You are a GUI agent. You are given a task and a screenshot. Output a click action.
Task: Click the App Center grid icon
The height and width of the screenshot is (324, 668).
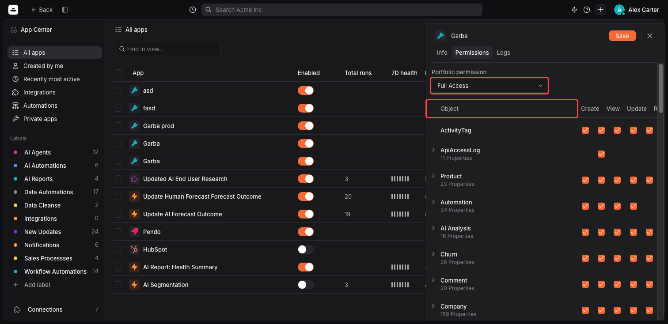coord(14,30)
